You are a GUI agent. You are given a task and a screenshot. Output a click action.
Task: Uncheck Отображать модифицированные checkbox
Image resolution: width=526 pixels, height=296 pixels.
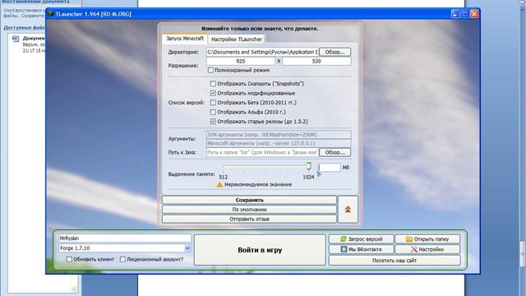pos(213,93)
